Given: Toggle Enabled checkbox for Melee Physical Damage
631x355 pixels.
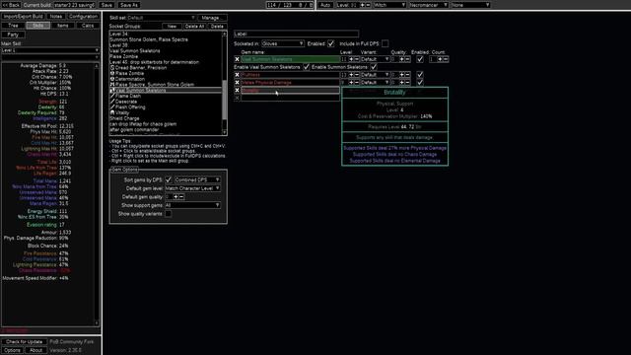Looking at the screenshot, I should [x=420, y=83].
